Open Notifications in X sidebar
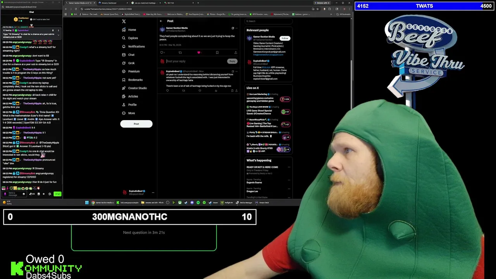This screenshot has width=496, height=279. [133, 46]
